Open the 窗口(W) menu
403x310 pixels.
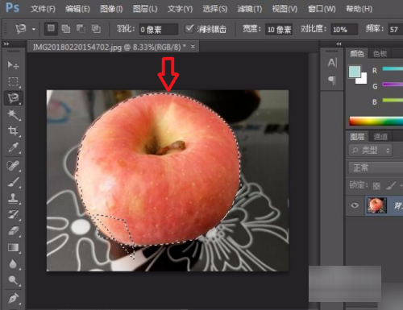(x=322, y=9)
